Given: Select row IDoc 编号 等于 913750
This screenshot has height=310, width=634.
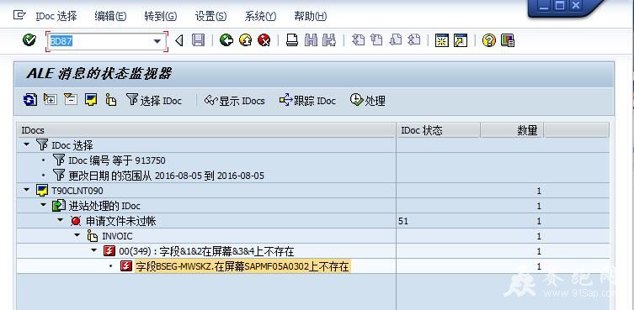Looking at the screenshot, I should click(x=117, y=160).
